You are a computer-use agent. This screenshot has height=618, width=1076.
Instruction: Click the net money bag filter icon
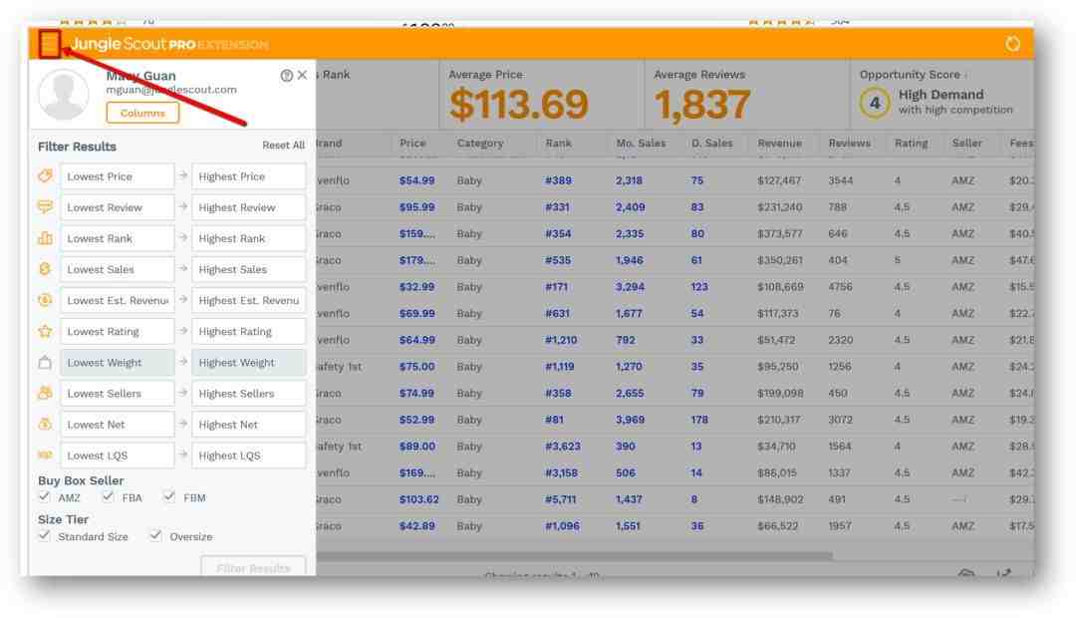[x=45, y=425]
